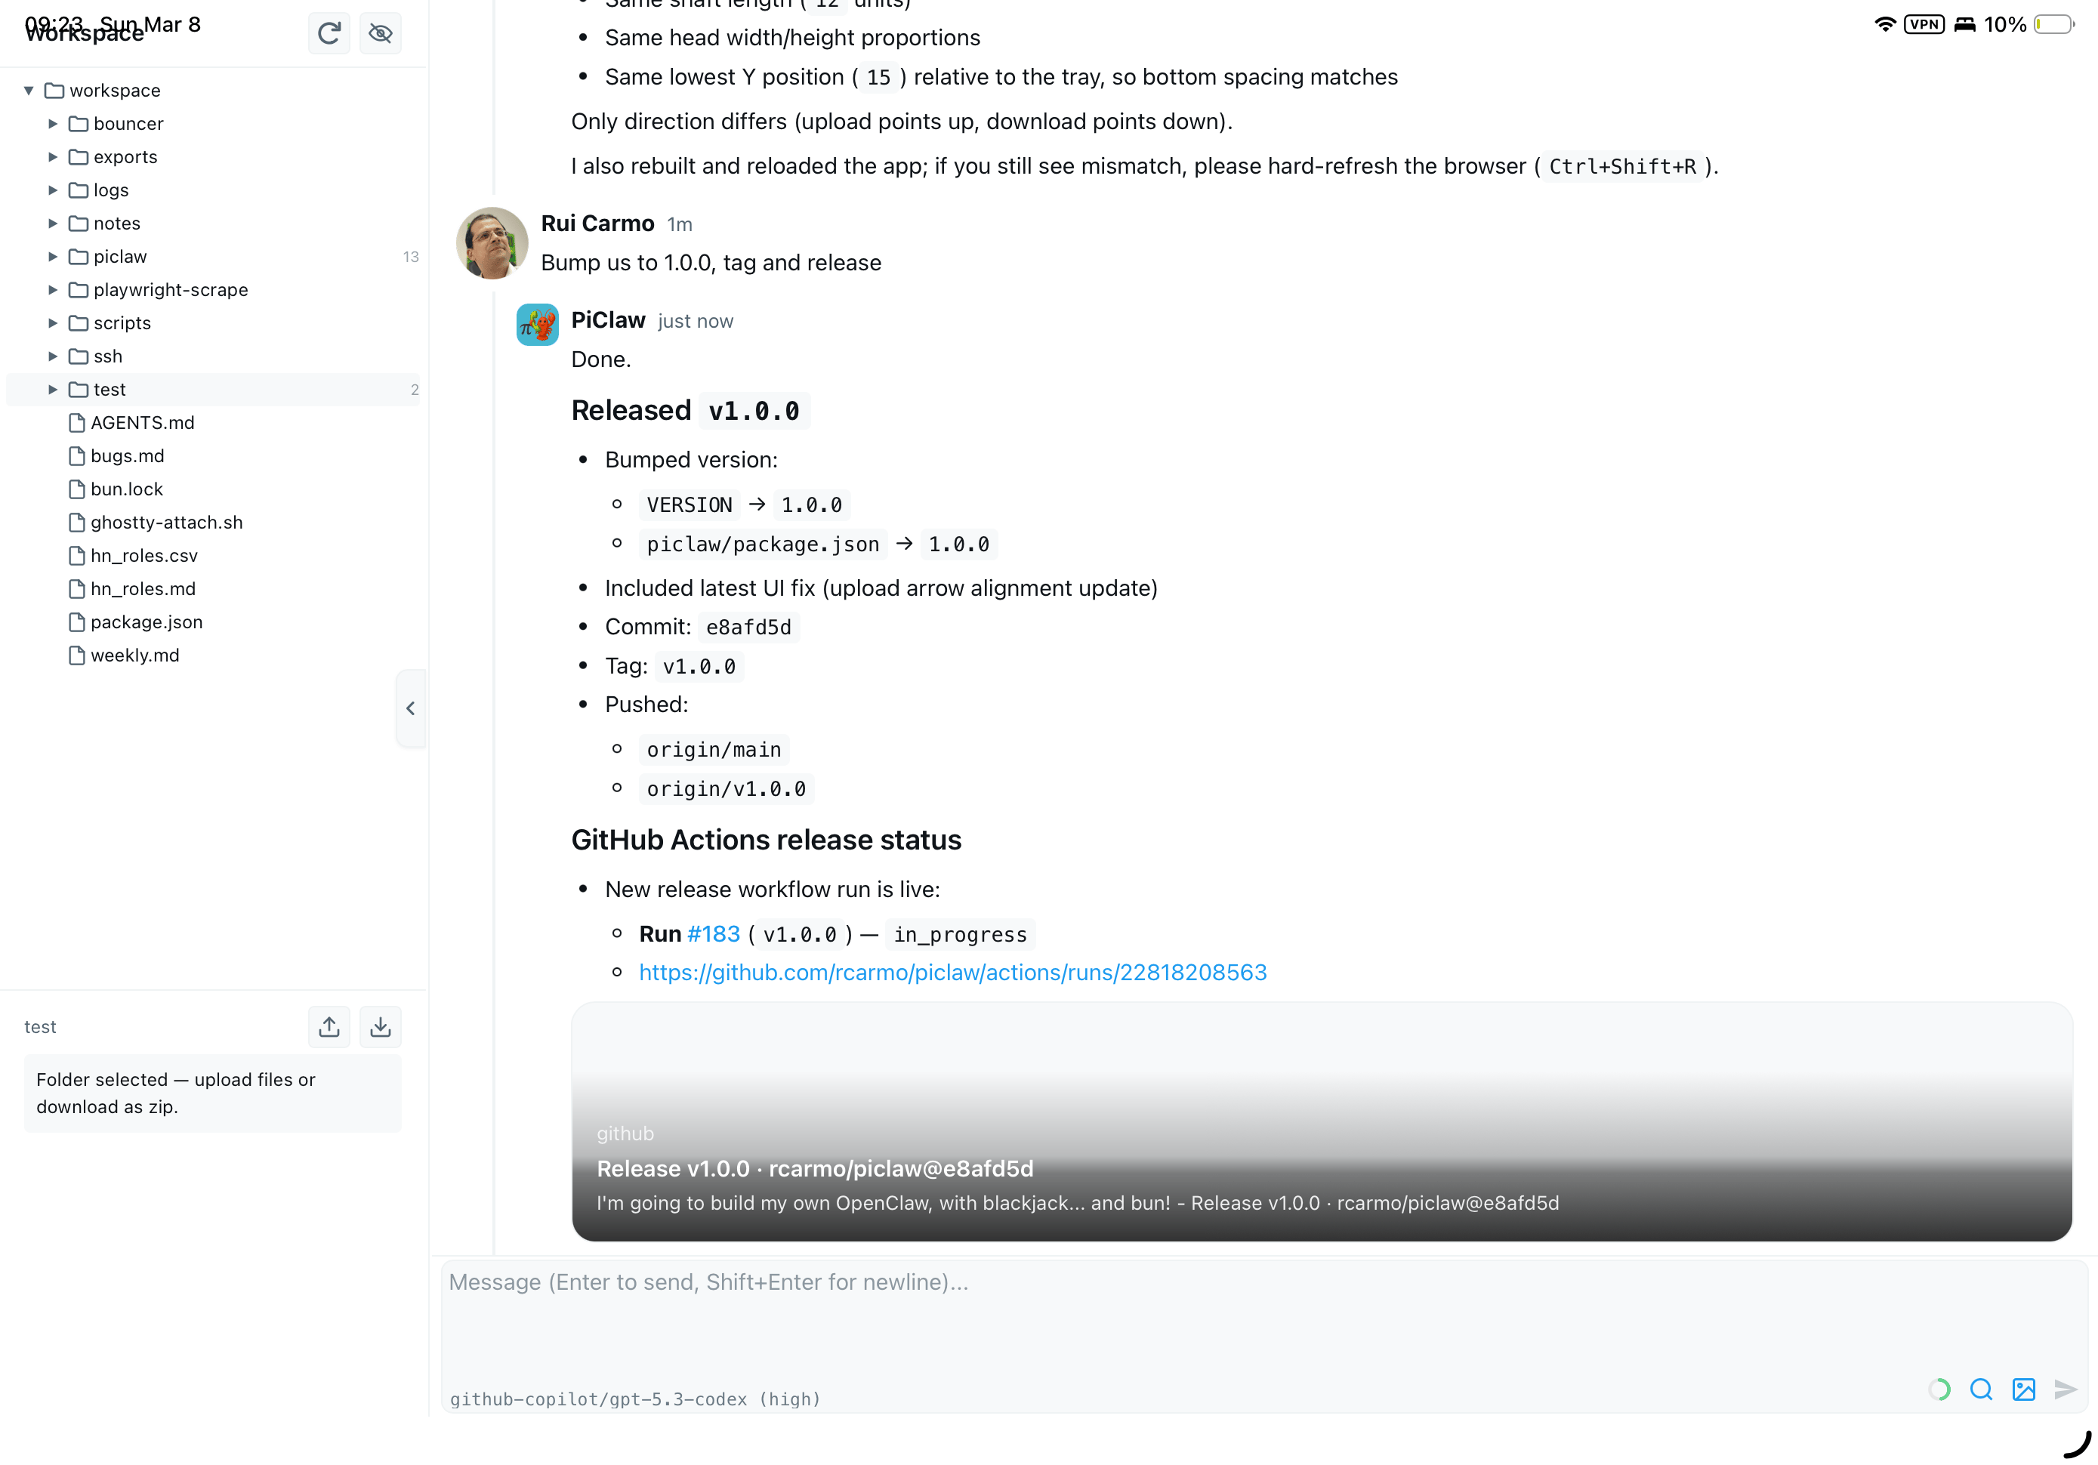Toggle hidden files visibility eye icon

[x=380, y=34]
